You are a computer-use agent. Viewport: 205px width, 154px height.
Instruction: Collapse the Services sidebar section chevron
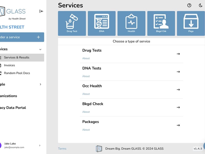point(40,49)
